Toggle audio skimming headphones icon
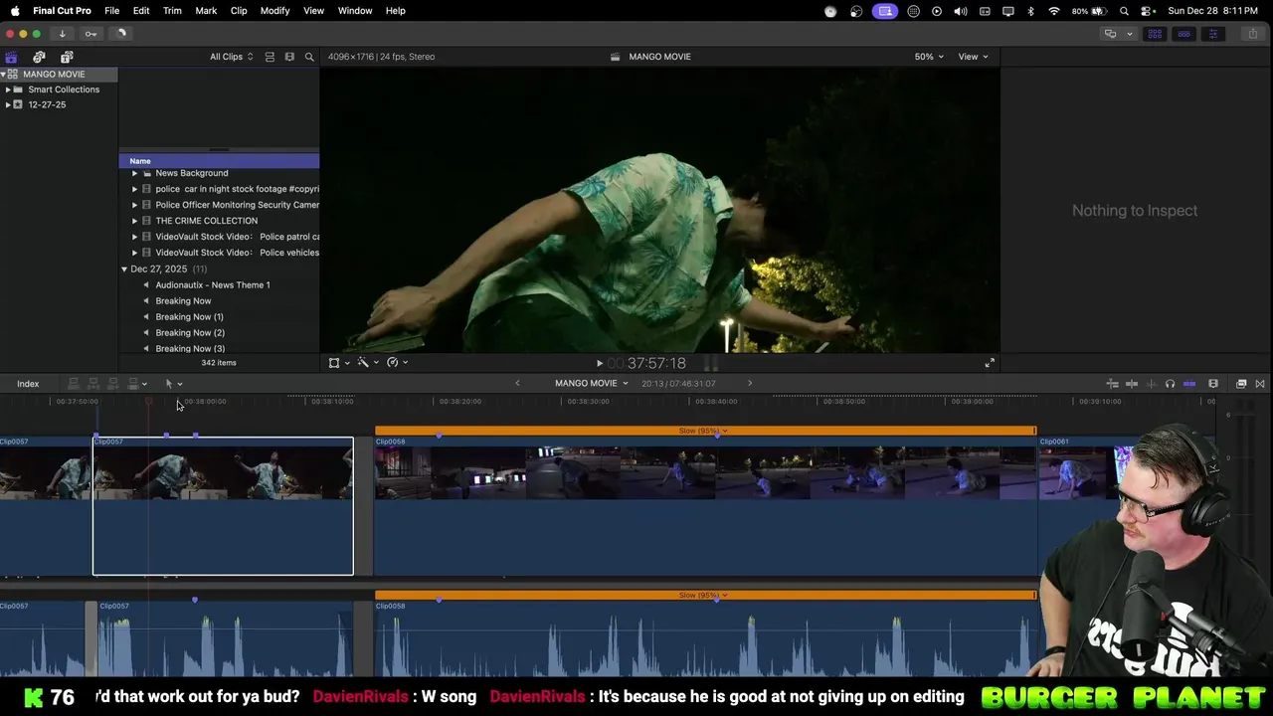The width and height of the screenshot is (1273, 716). 1170,384
